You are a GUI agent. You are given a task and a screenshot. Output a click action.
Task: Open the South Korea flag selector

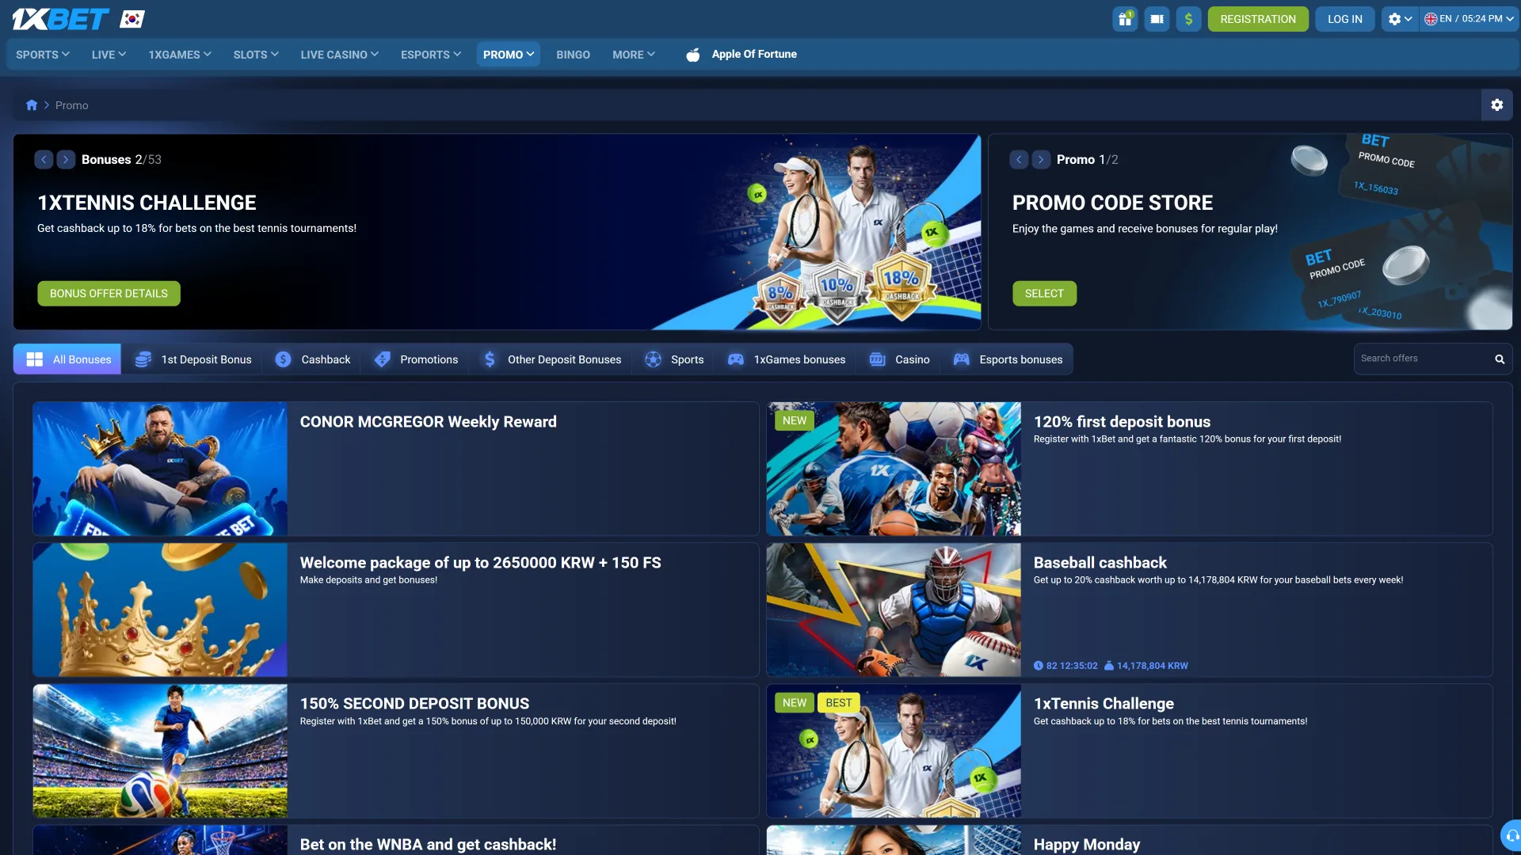(132, 19)
